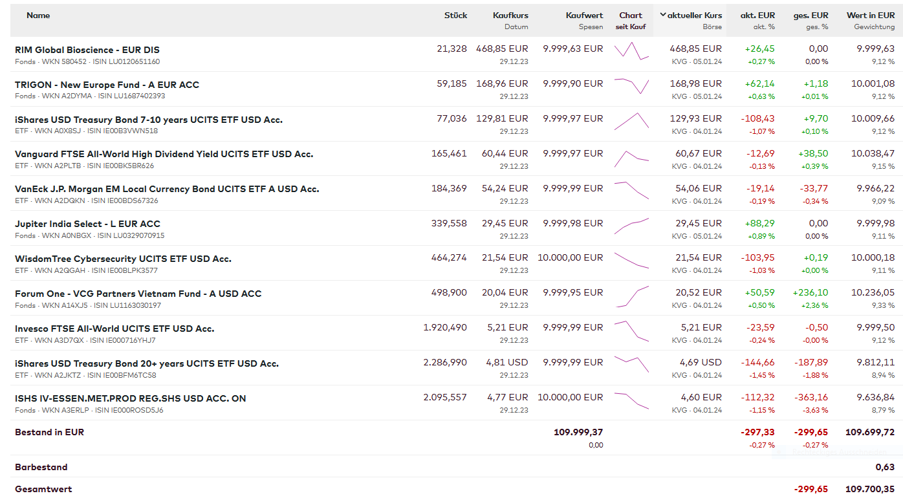Click the TRIGON New Europe Fund mini chart
This screenshot has height=498, width=903.
coord(631,85)
